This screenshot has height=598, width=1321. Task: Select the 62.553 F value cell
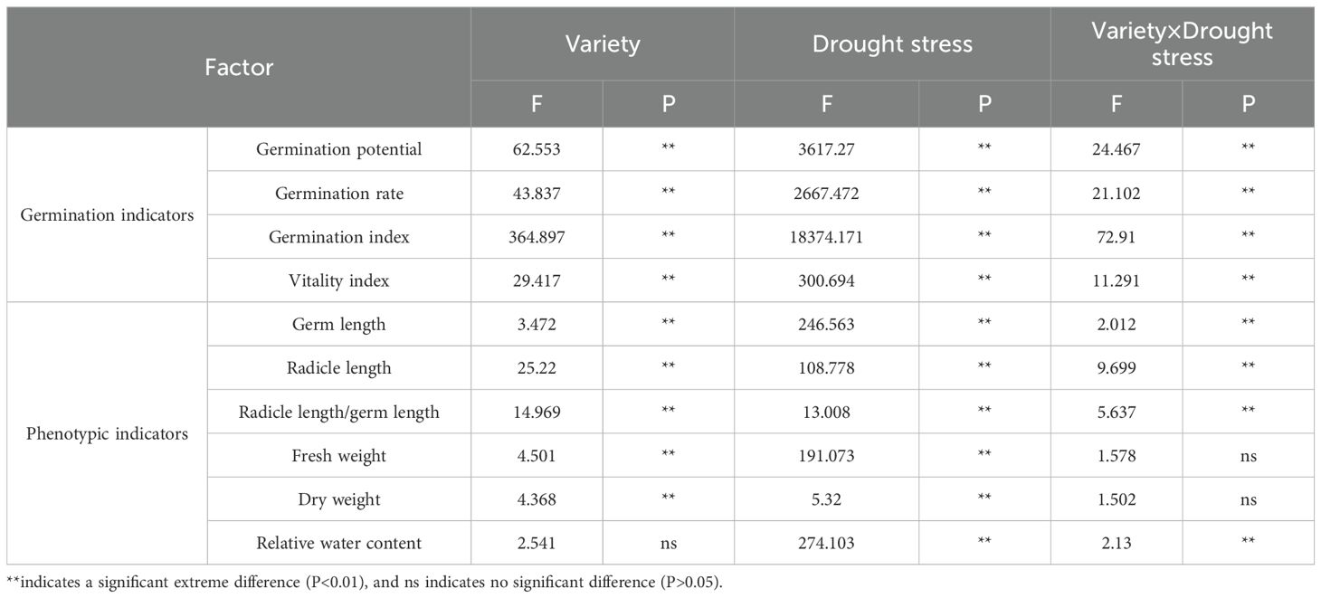(x=536, y=150)
